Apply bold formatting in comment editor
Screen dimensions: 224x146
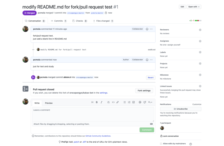coord(97,102)
